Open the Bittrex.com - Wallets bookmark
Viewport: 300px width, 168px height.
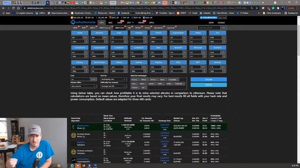pos(105,13)
